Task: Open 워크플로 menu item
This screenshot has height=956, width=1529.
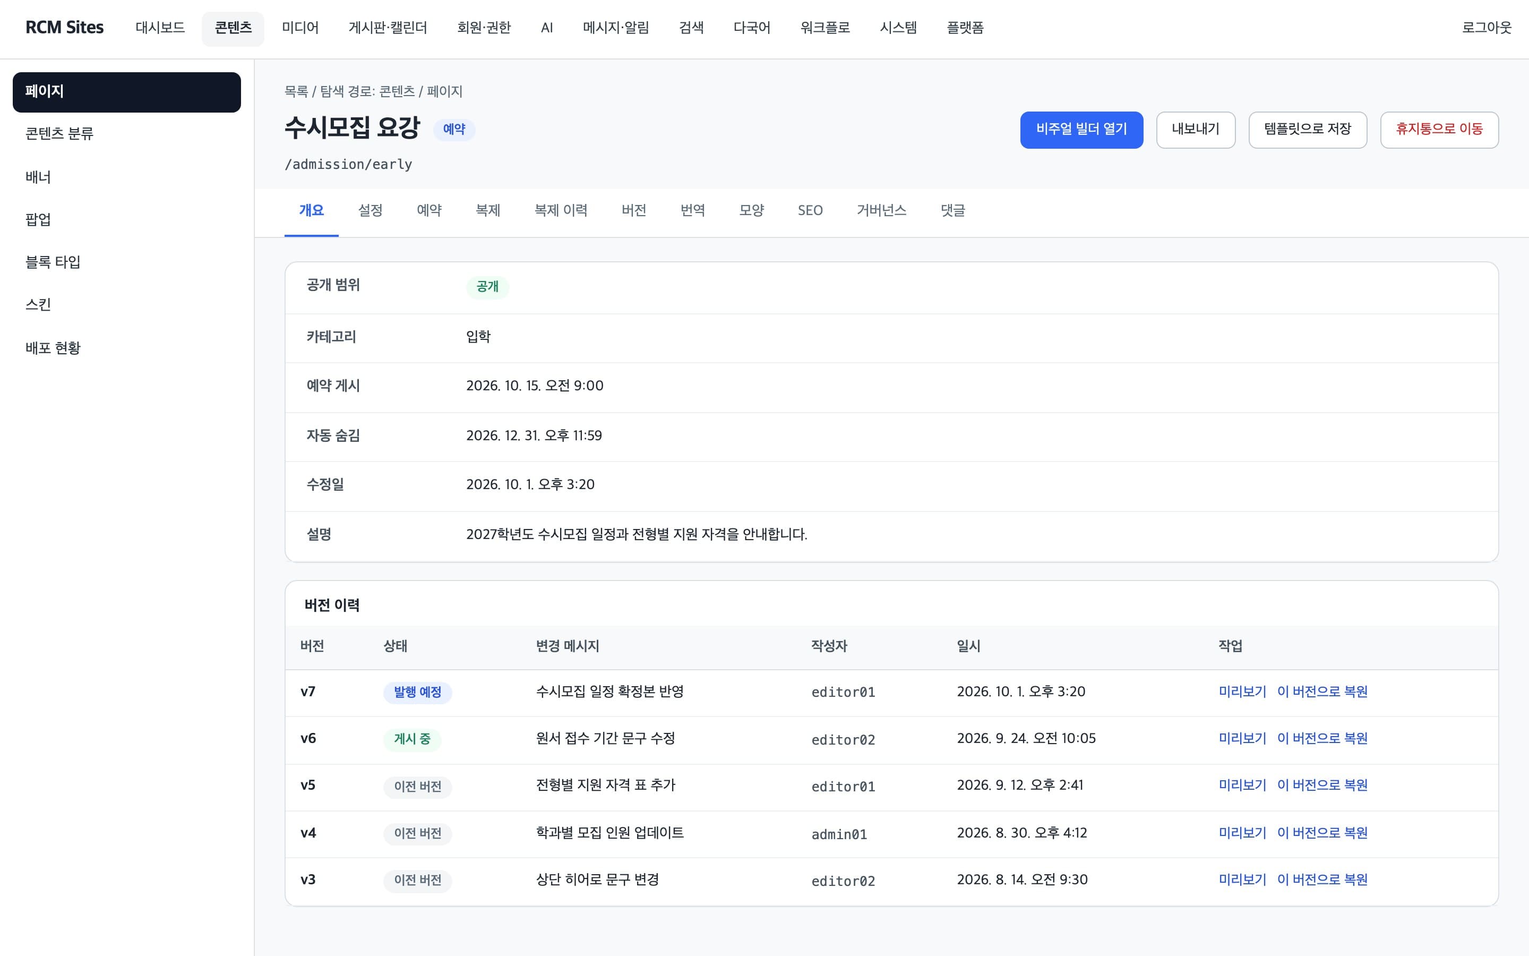Action: 825,28
